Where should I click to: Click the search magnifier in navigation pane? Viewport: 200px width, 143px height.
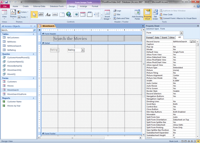tap(34, 30)
